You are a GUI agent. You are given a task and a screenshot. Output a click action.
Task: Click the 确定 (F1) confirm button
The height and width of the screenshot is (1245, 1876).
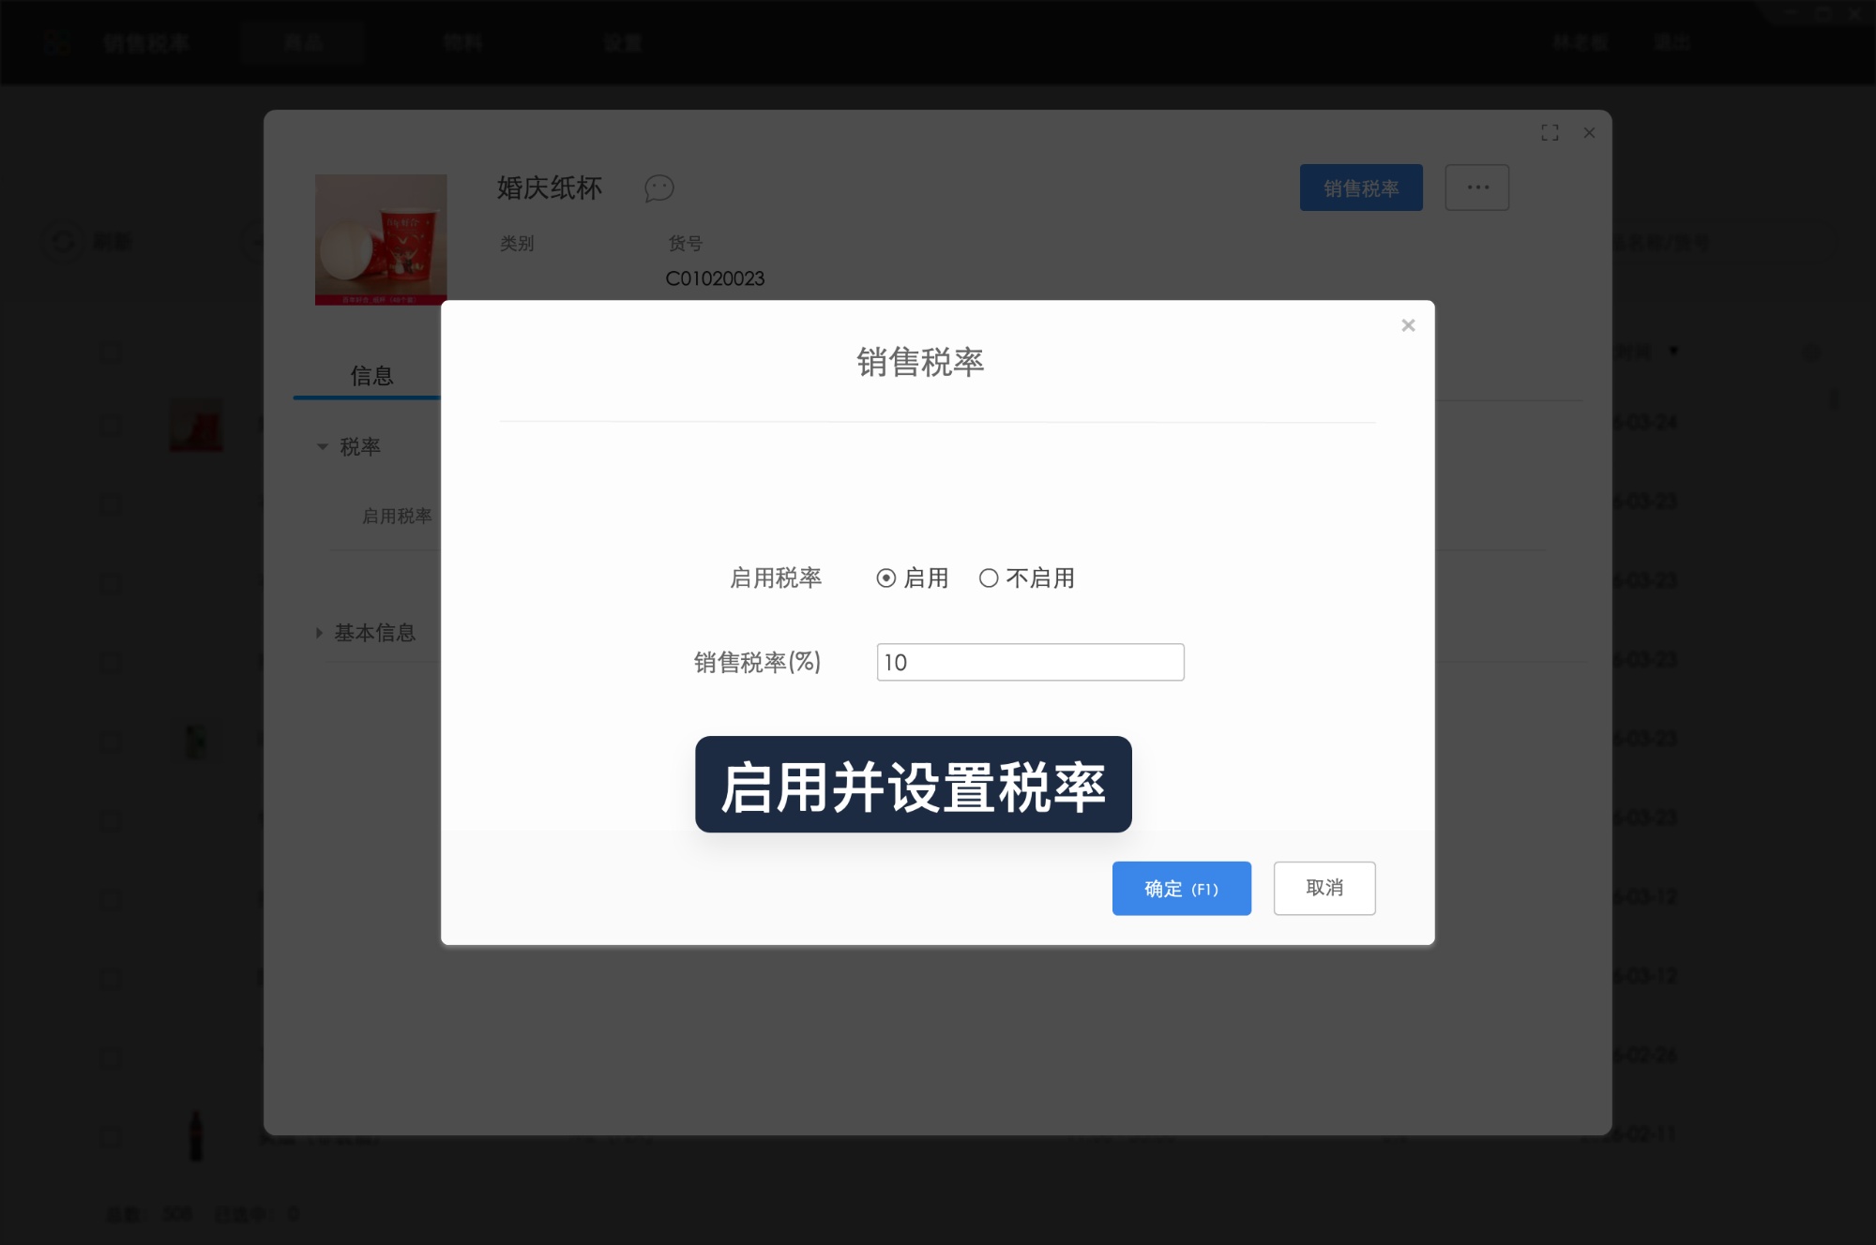coord(1181,888)
